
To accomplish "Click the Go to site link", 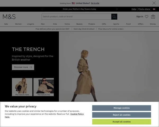I will 95,3.
